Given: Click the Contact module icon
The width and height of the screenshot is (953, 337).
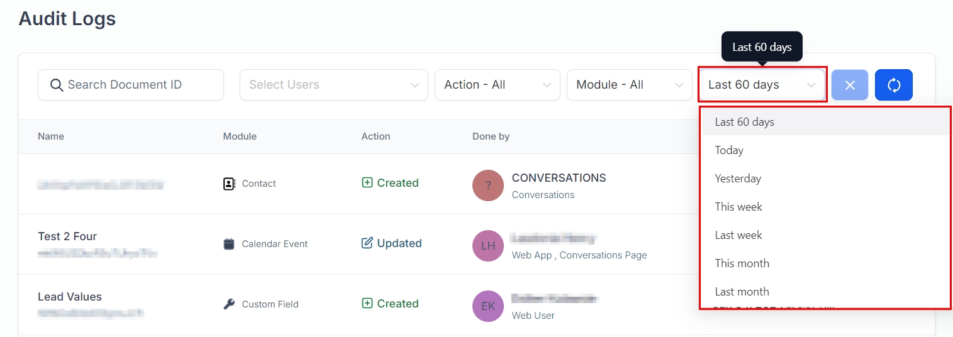Looking at the screenshot, I should click(x=229, y=184).
